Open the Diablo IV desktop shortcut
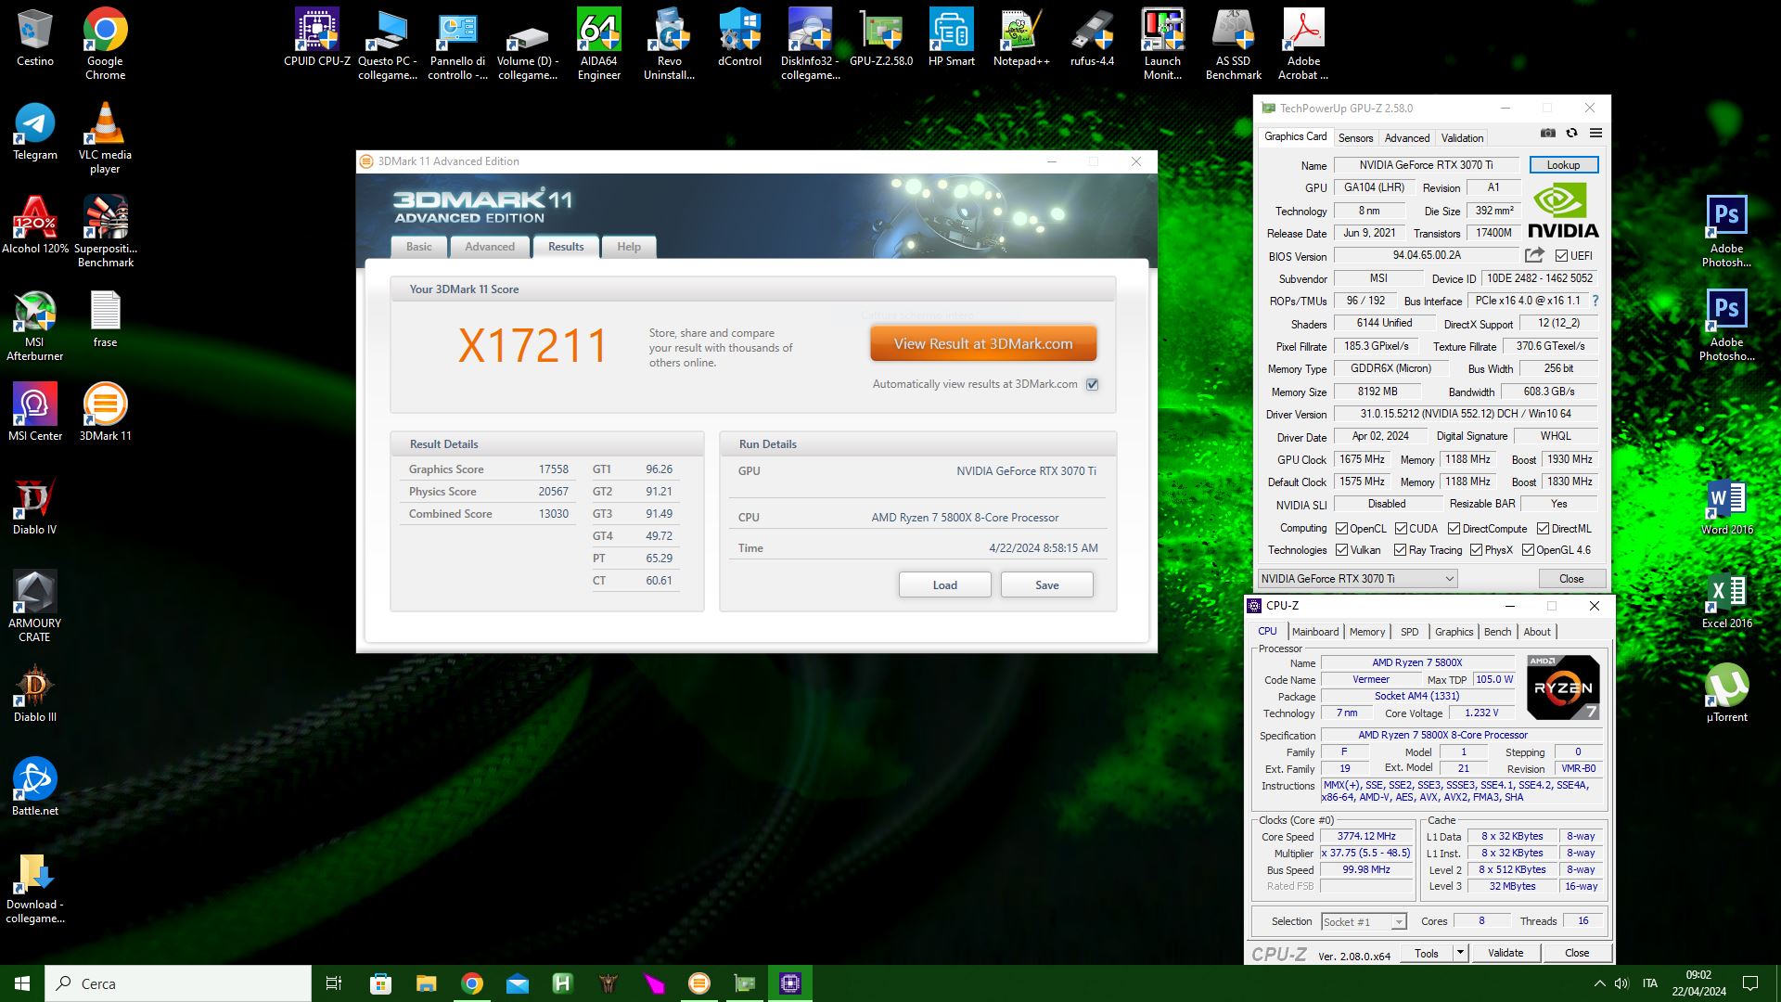 click(35, 507)
